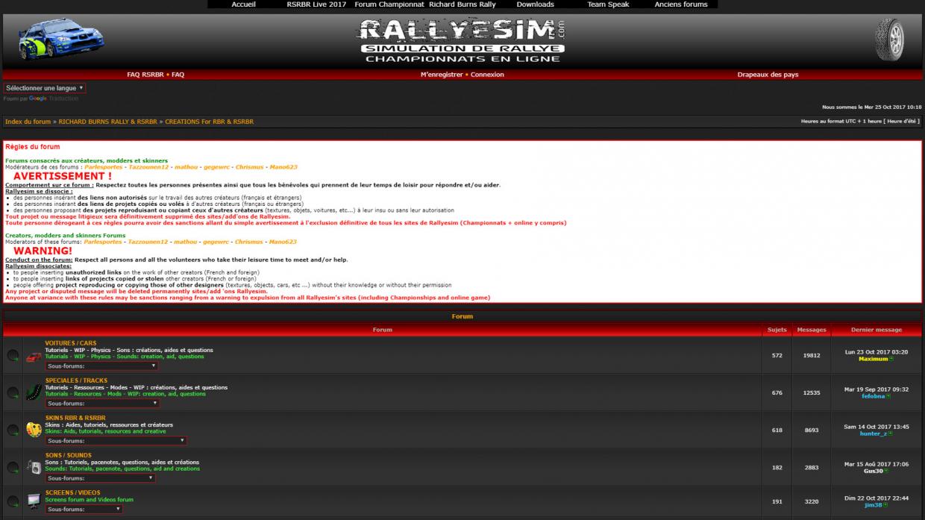This screenshot has height=520, width=925.
Task: Open Richard Burns Rally menu item
Action: [x=462, y=4]
